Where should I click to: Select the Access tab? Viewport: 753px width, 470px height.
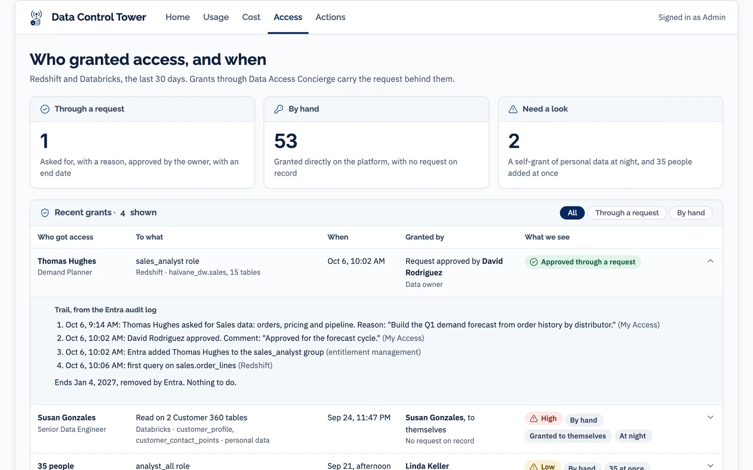pos(288,17)
